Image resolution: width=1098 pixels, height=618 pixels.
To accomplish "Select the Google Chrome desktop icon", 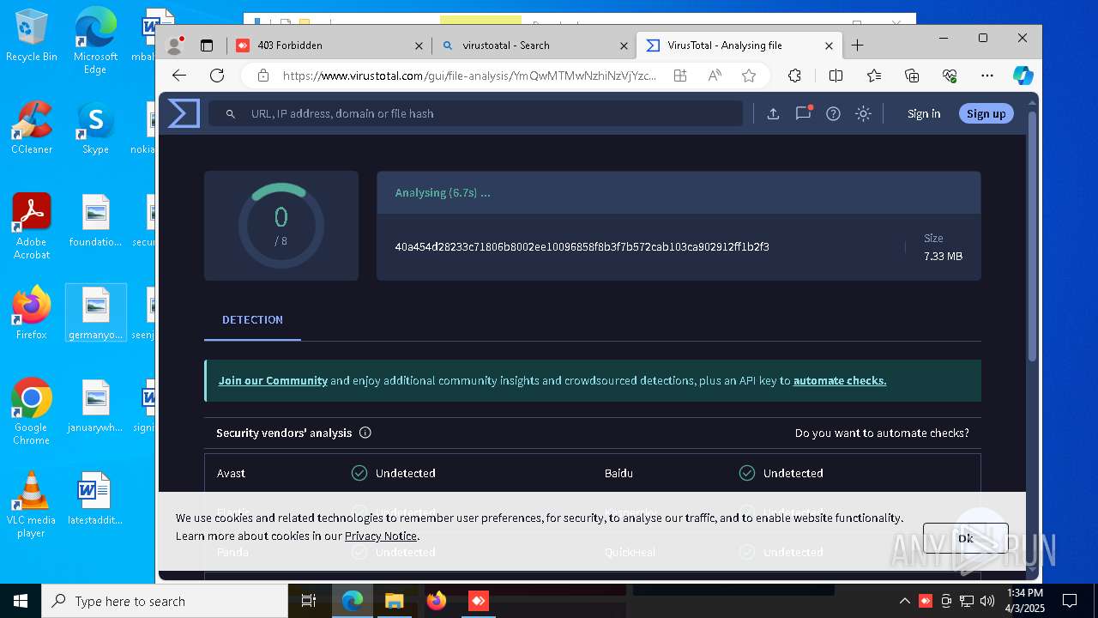I will [32, 412].
